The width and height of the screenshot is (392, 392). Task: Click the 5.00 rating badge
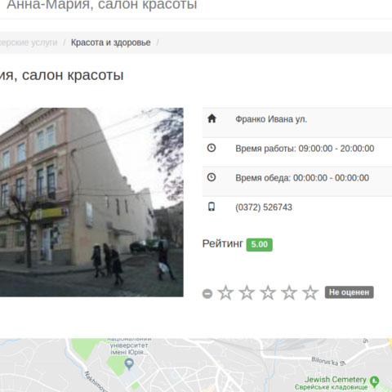(x=260, y=244)
